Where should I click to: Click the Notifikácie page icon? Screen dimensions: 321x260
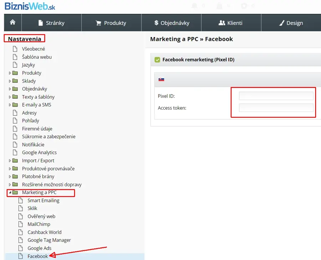coord(15,145)
